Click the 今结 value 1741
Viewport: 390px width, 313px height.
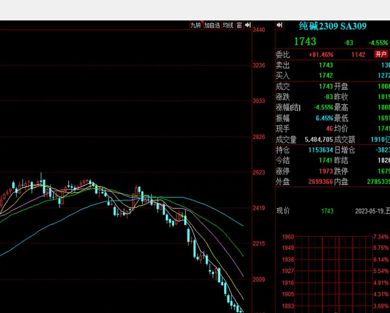(x=326, y=161)
